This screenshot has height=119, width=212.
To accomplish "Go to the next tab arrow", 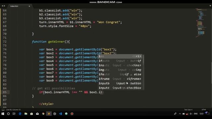I will [x=4, y=6].
